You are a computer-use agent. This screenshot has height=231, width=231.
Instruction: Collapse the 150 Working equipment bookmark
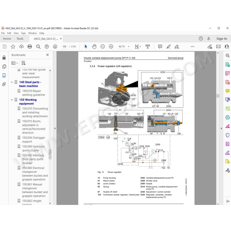point(12,100)
